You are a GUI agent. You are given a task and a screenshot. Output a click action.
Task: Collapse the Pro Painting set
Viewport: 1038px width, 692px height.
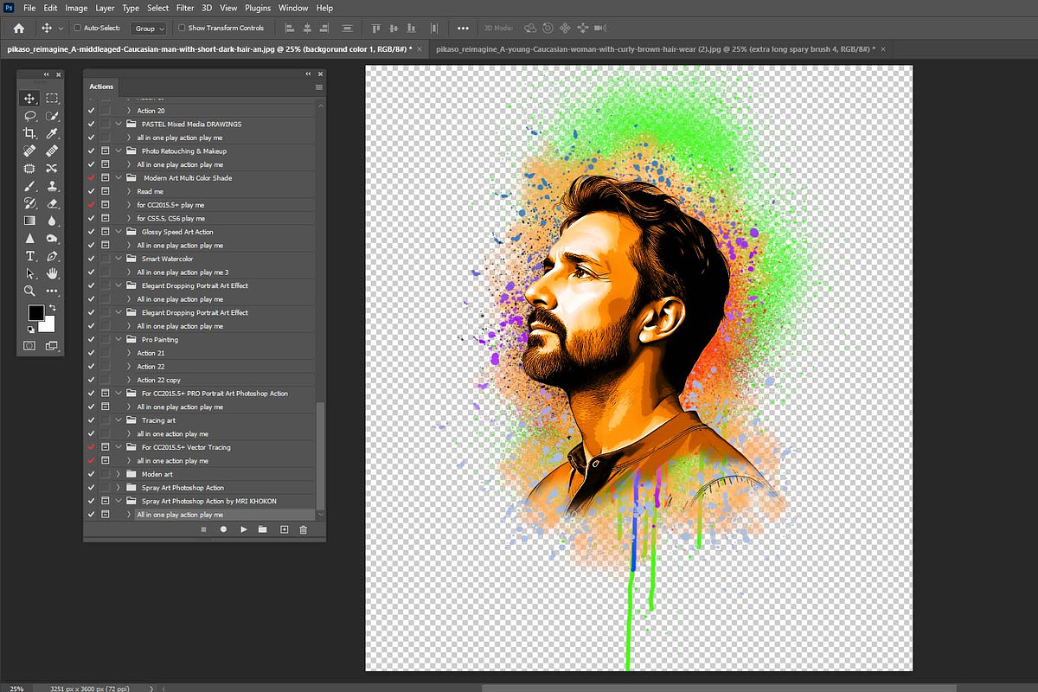pyautogui.click(x=119, y=340)
